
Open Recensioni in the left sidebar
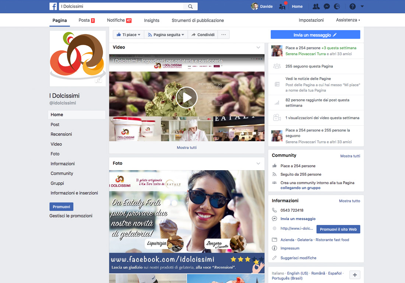[61, 134]
